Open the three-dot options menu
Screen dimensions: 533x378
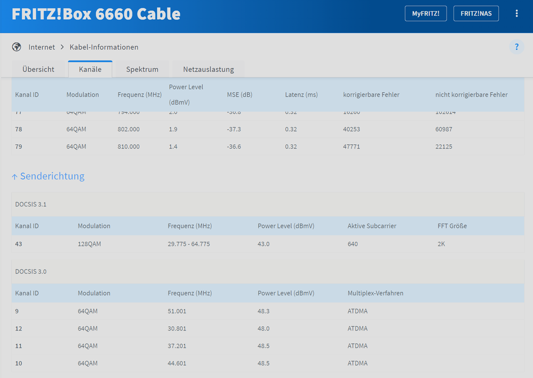coord(516,13)
